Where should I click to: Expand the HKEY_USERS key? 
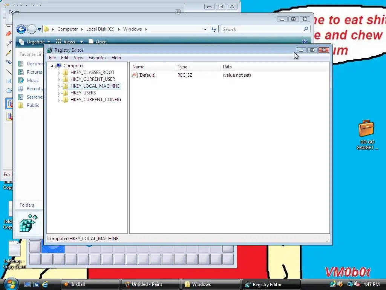pyautogui.click(x=59, y=93)
